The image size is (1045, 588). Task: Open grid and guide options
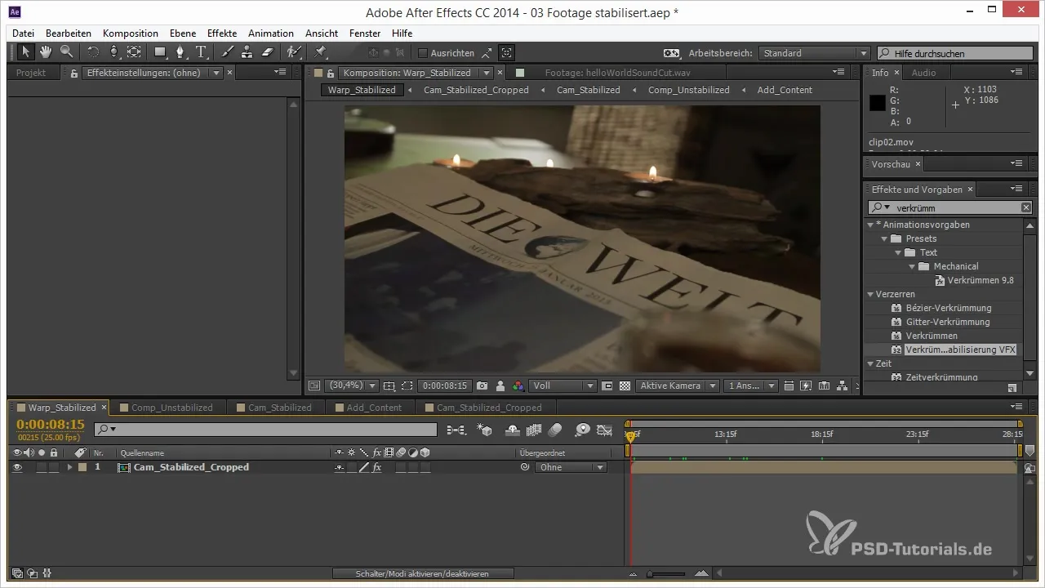(x=389, y=385)
